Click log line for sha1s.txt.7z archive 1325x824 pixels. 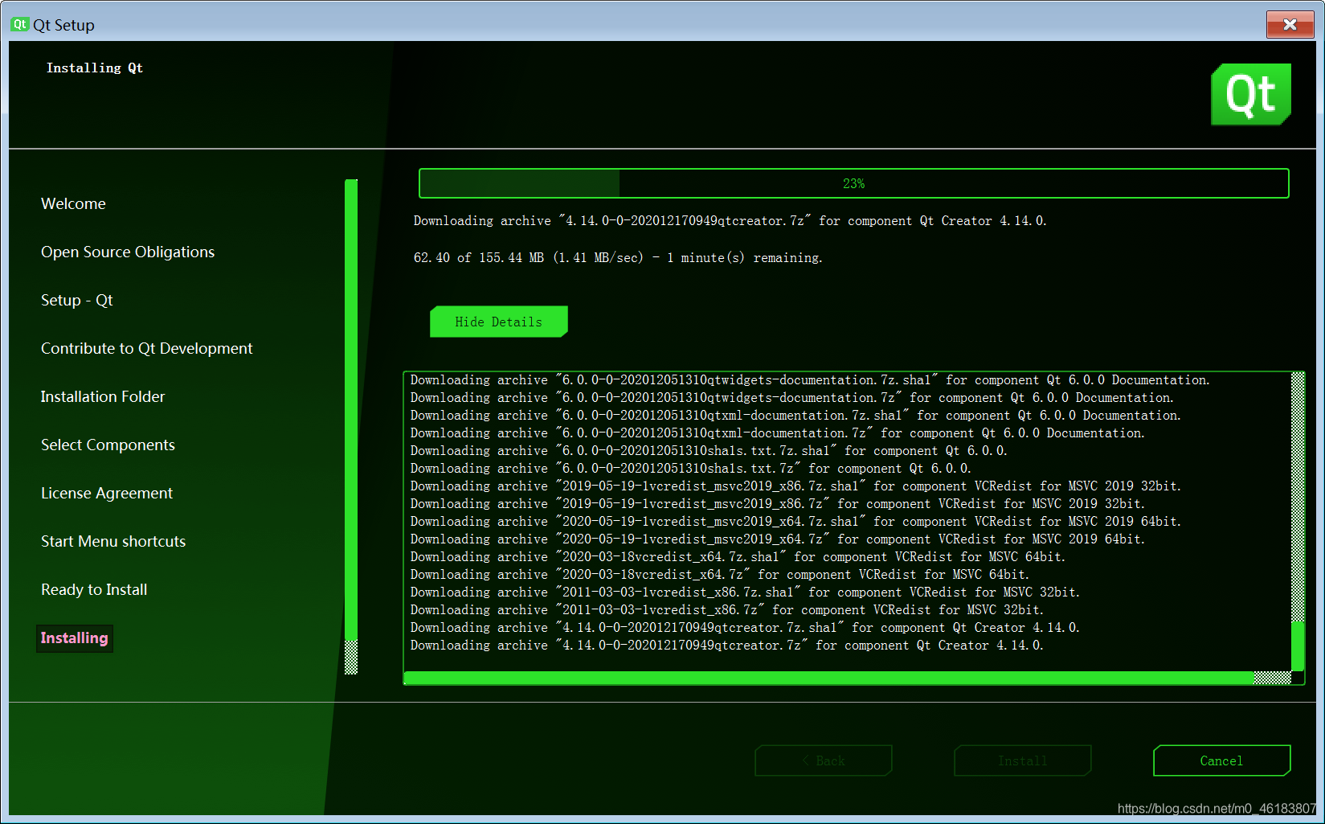[690, 468]
